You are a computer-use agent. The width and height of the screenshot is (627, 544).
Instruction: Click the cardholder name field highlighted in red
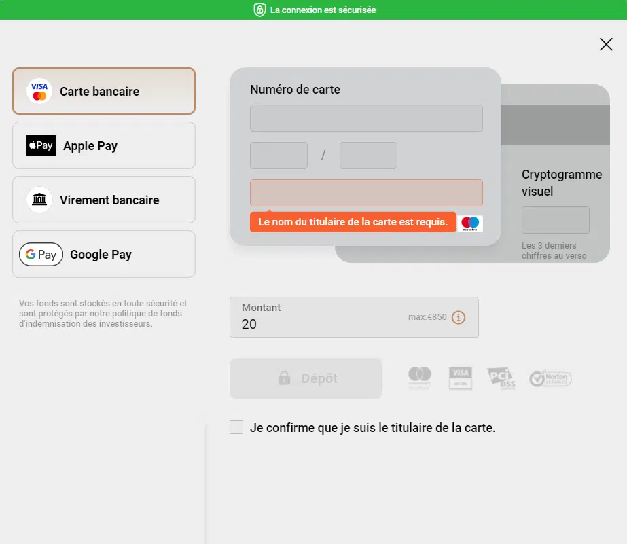tap(366, 193)
